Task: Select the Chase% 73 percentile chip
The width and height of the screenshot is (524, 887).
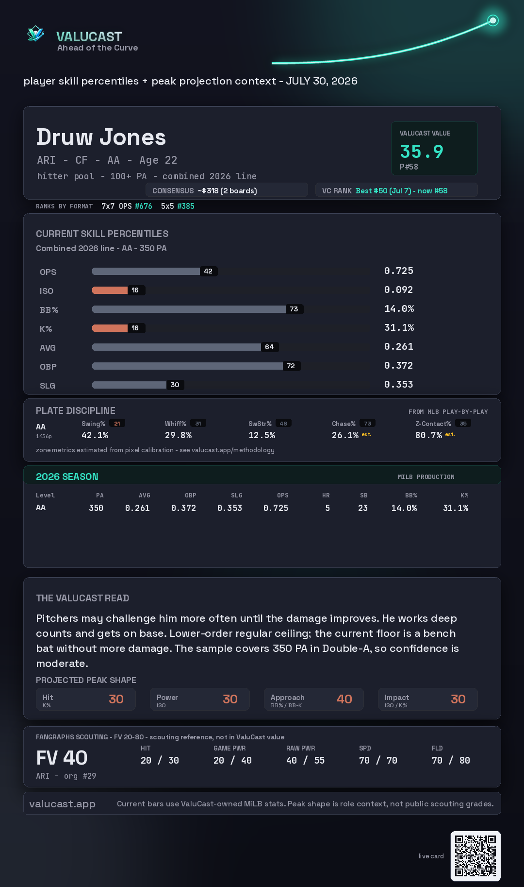Action: 368,424
